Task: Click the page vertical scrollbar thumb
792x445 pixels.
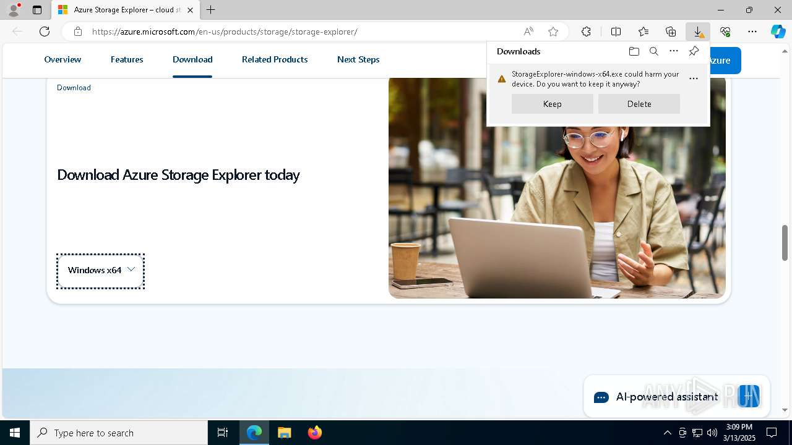Action: (x=785, y=242)
